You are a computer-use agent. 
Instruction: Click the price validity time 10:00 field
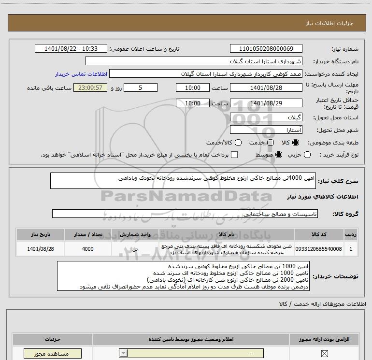[193, 103]
